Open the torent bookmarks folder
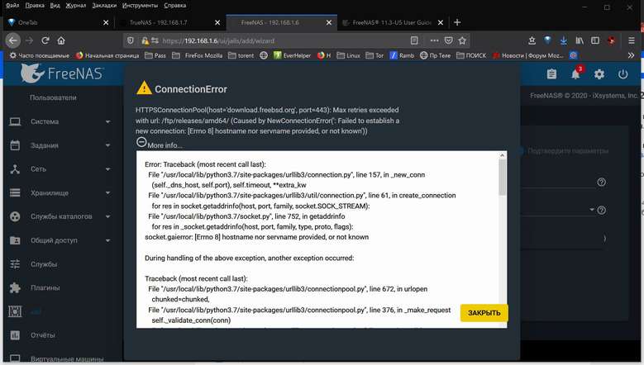This screenshot has width=644, height=365. [241, 55]
